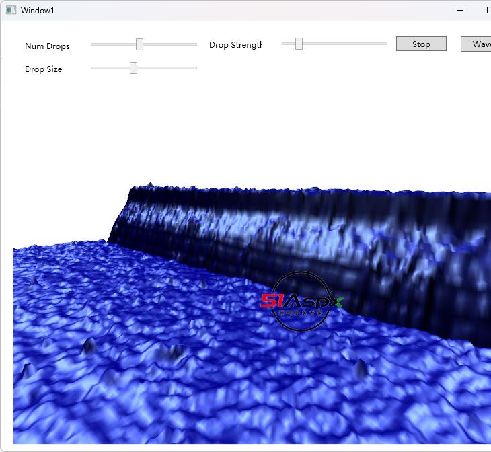The height and width of the screenshot is (452, 491).
Task: Minimize the Window1 window
Action: [460, 10]
